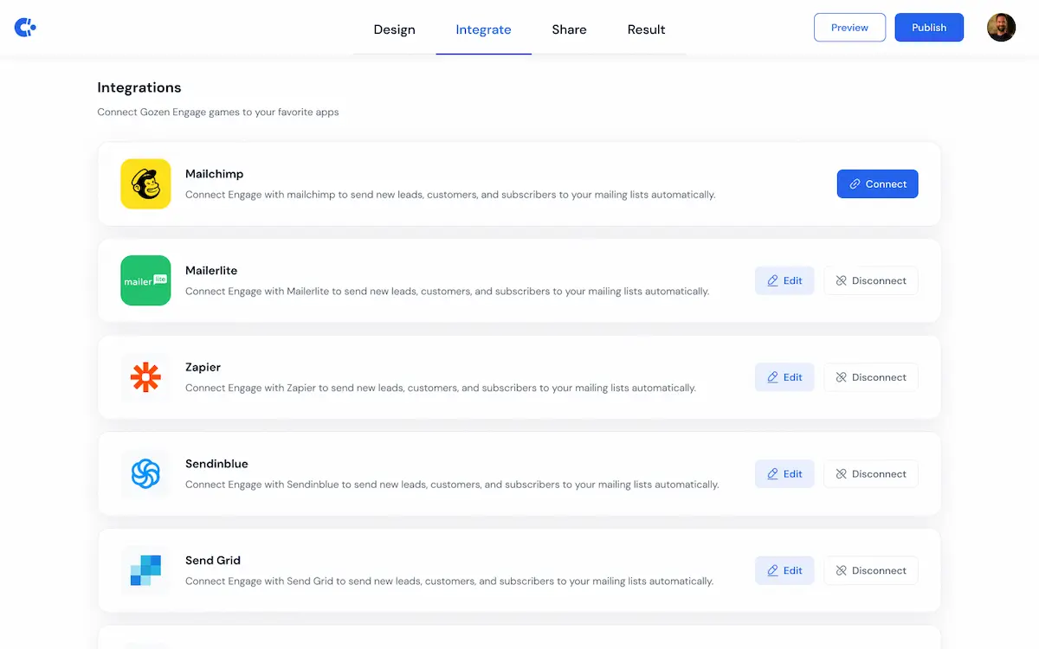Image resolution: width=1039 pixels, height=649 pixels.
Task: Open a Preview of the project
Action: (x=849, y=27)
